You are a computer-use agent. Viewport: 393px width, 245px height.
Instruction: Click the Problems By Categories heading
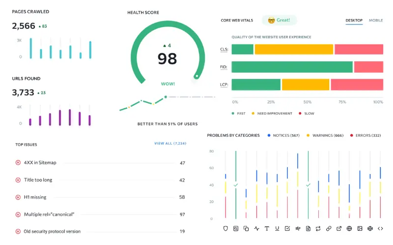pos(233,135)
